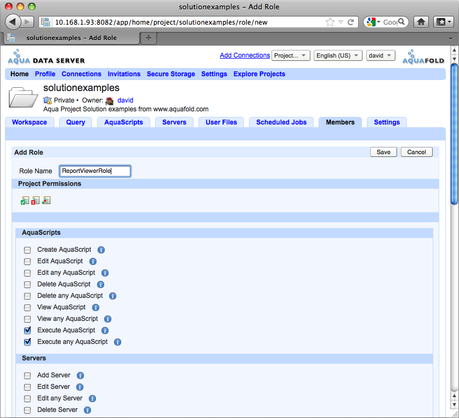Viewport: 459px width, 418px height.
Task: Save the new role
Action: click(383, 152)
